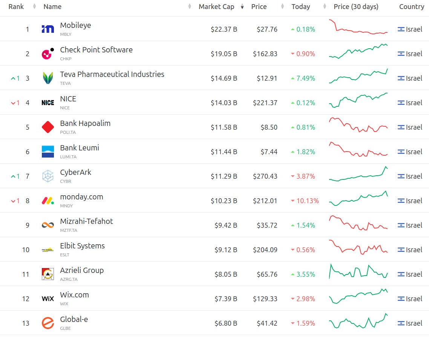Click Israel country text in NICE row

[414, 103]
